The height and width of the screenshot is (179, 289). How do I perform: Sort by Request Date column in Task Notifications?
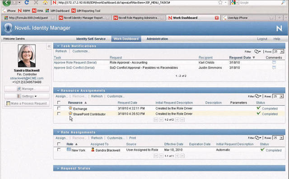[x=242, y=57]
